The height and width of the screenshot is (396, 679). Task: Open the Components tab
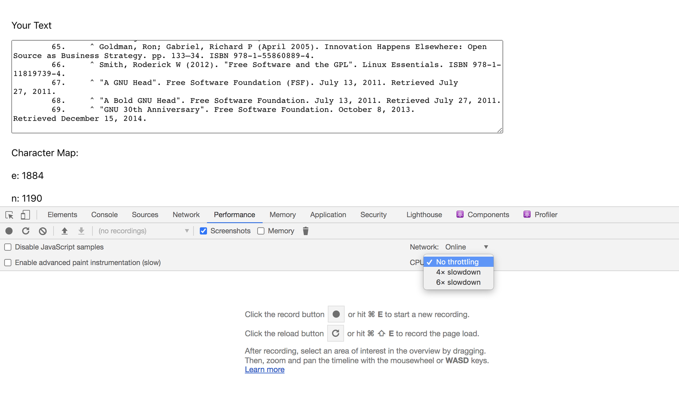pyautogui.click(x=483, y=215)
